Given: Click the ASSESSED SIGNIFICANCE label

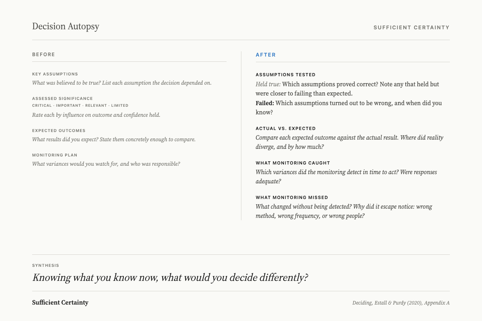Looking at the screenshot, I should [x=62, y=98].
